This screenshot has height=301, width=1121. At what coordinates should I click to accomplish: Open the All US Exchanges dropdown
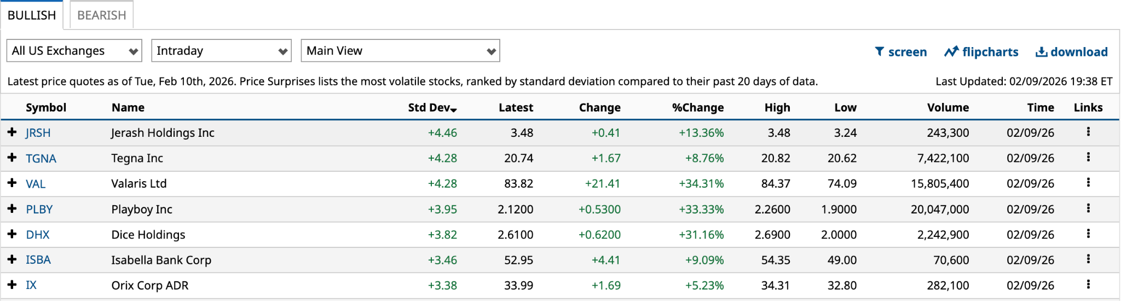[x=74, y=51]
